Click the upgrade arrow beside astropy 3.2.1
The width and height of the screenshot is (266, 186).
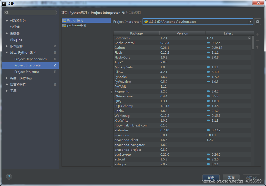click(x=209, y=164)
